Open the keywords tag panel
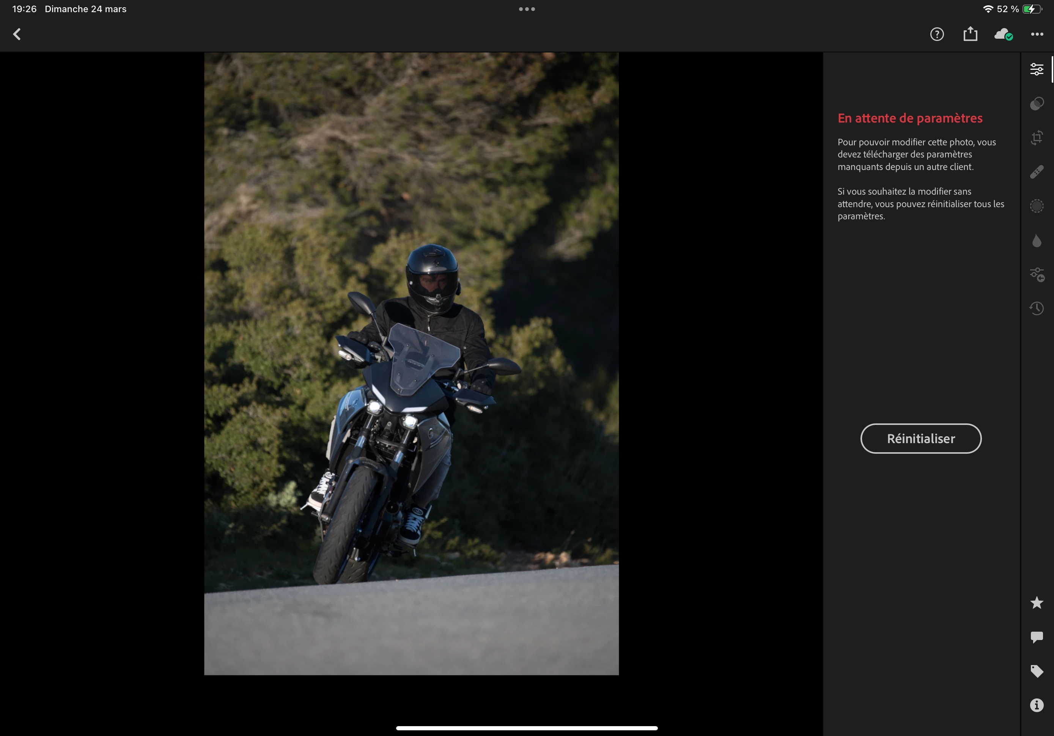Viewport: 1054px width, 736px height. click(1037, 671)
